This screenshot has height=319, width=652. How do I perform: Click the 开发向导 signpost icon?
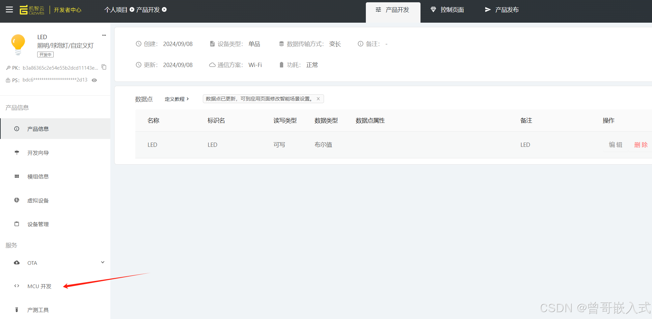[x=17, y=152]
